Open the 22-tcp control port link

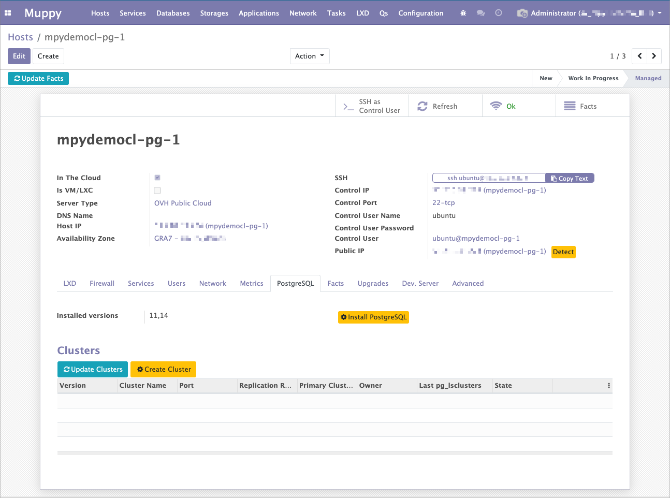[x=444, y=202]
